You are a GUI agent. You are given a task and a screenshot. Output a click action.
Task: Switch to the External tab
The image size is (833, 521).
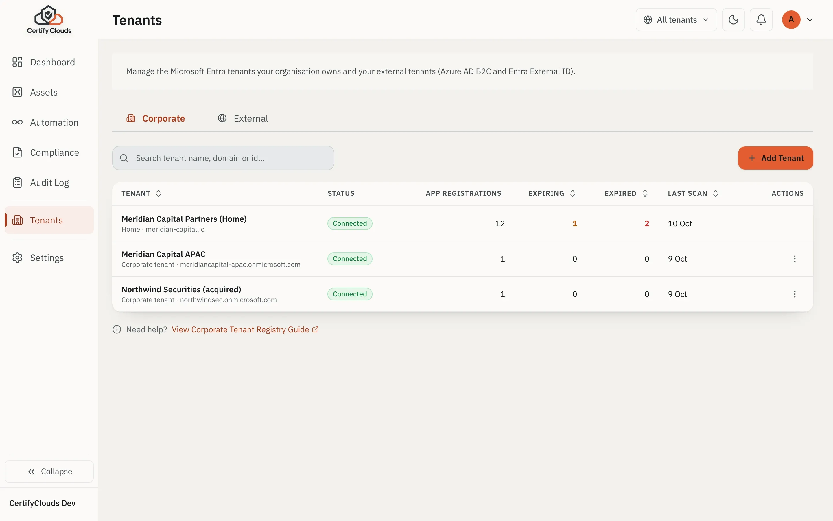(243, 118)
